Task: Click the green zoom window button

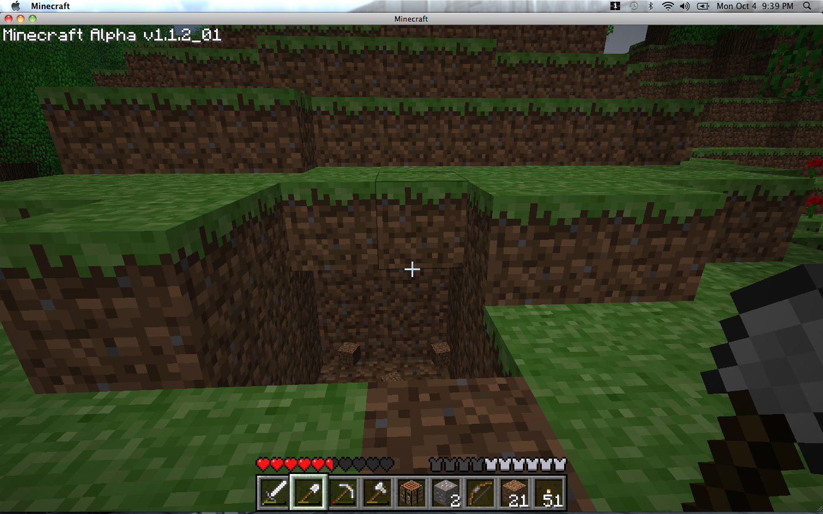Action: coord(33,19)
